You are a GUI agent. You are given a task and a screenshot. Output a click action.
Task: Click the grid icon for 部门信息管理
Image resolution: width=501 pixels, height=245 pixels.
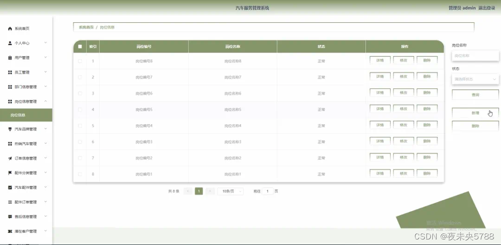pyautogui.click(x=10, y=87)
